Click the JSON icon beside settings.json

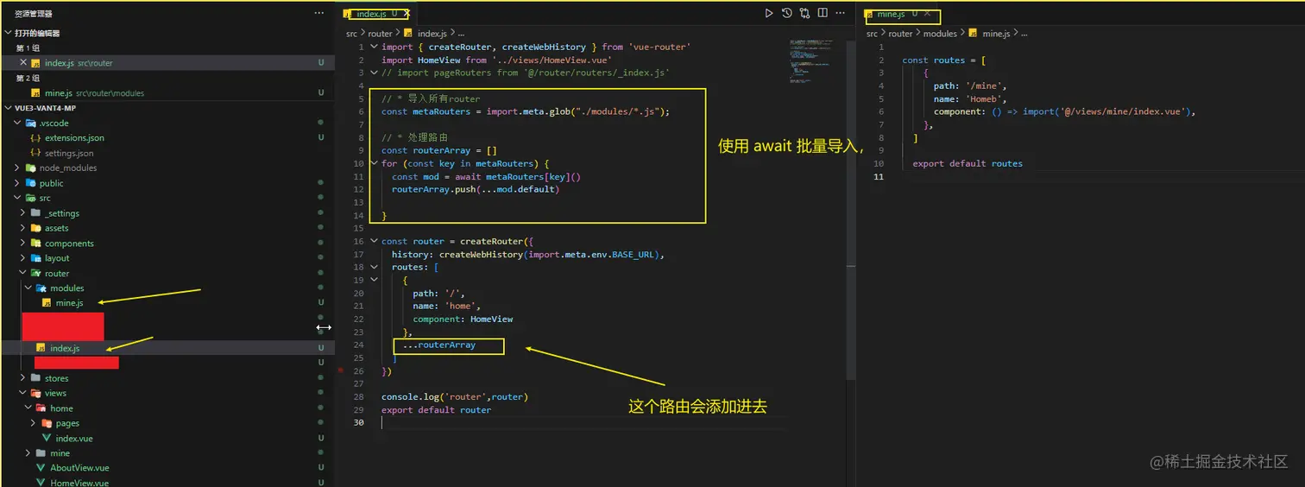[35, 153]
